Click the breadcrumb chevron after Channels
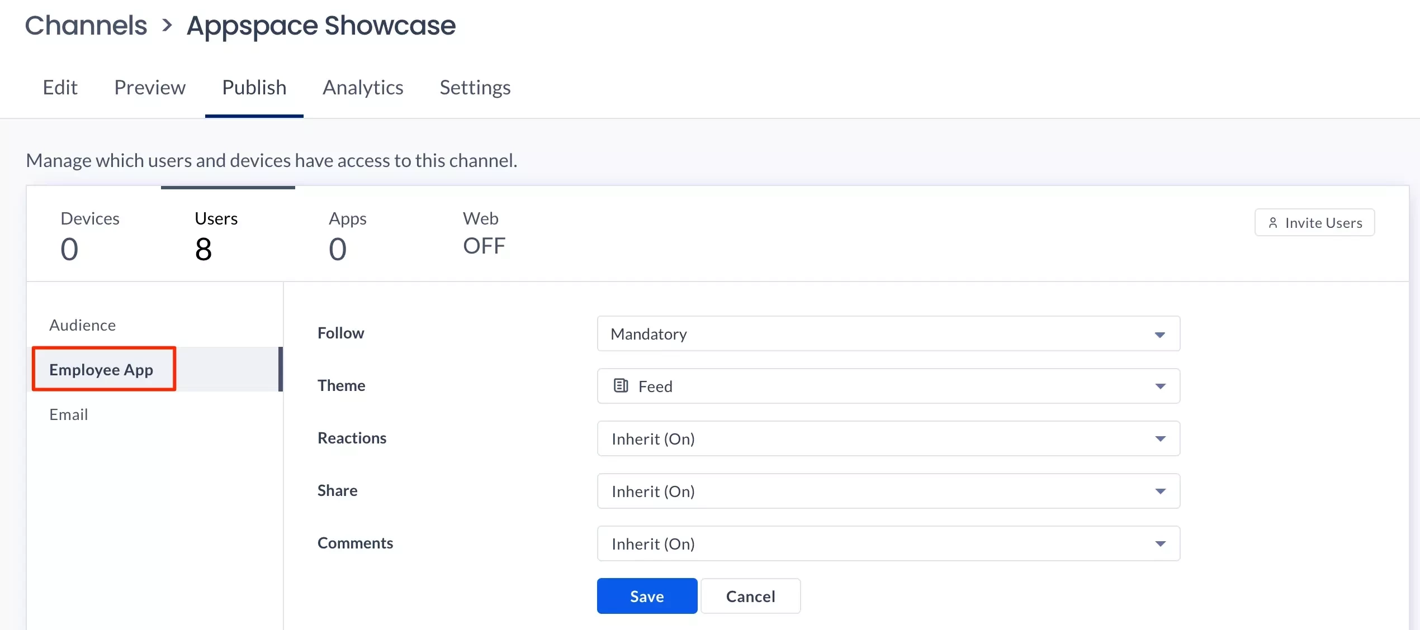1420x630 pixels. [167, 26]
